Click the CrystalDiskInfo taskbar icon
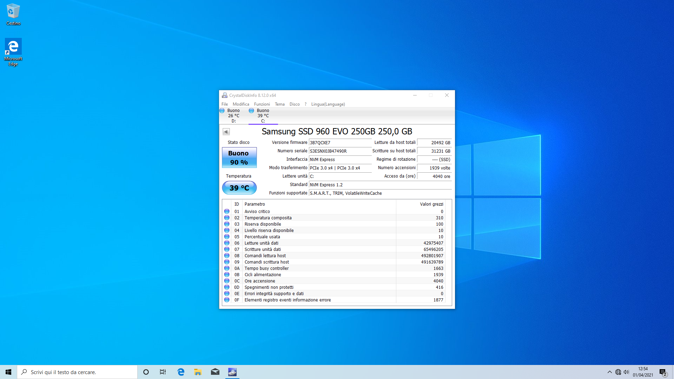The width and height of the screenshot is (674, 379). [232, 372]
